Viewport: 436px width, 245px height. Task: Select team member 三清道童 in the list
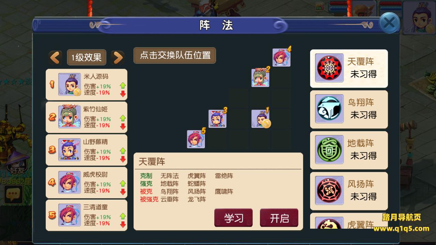87,215
